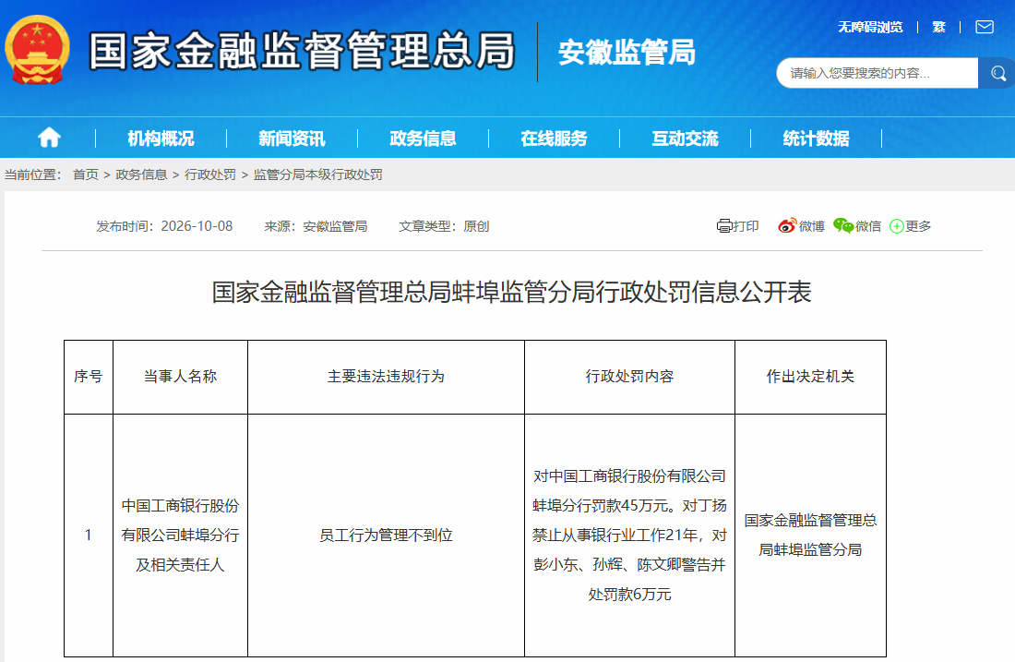Click the cell 国家金融监督管理总局蚌埠监管分局
The height and width of the screenshot is (662, 1015).
coord(810,535)
